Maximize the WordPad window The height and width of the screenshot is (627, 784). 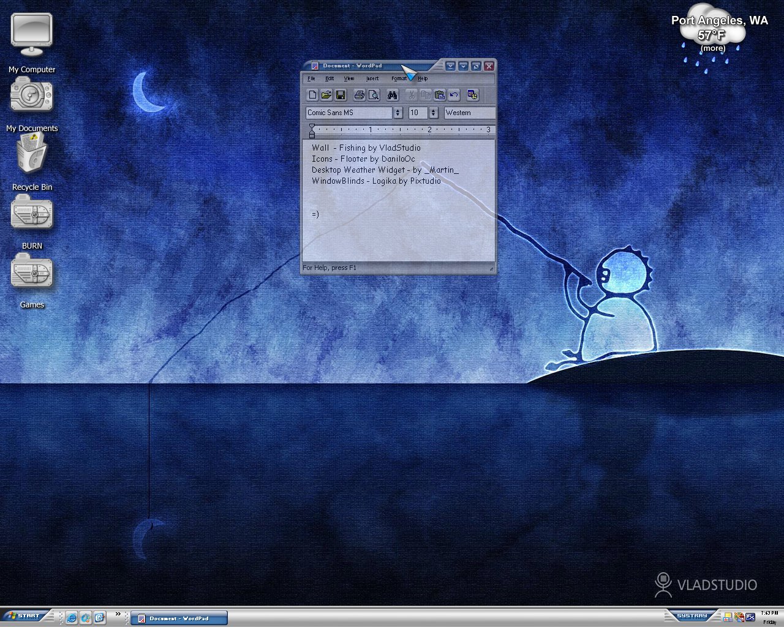coord(476,66)
